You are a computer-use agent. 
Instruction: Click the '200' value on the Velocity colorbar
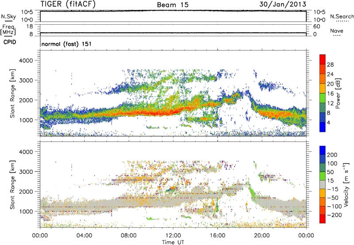pos(332,155)
